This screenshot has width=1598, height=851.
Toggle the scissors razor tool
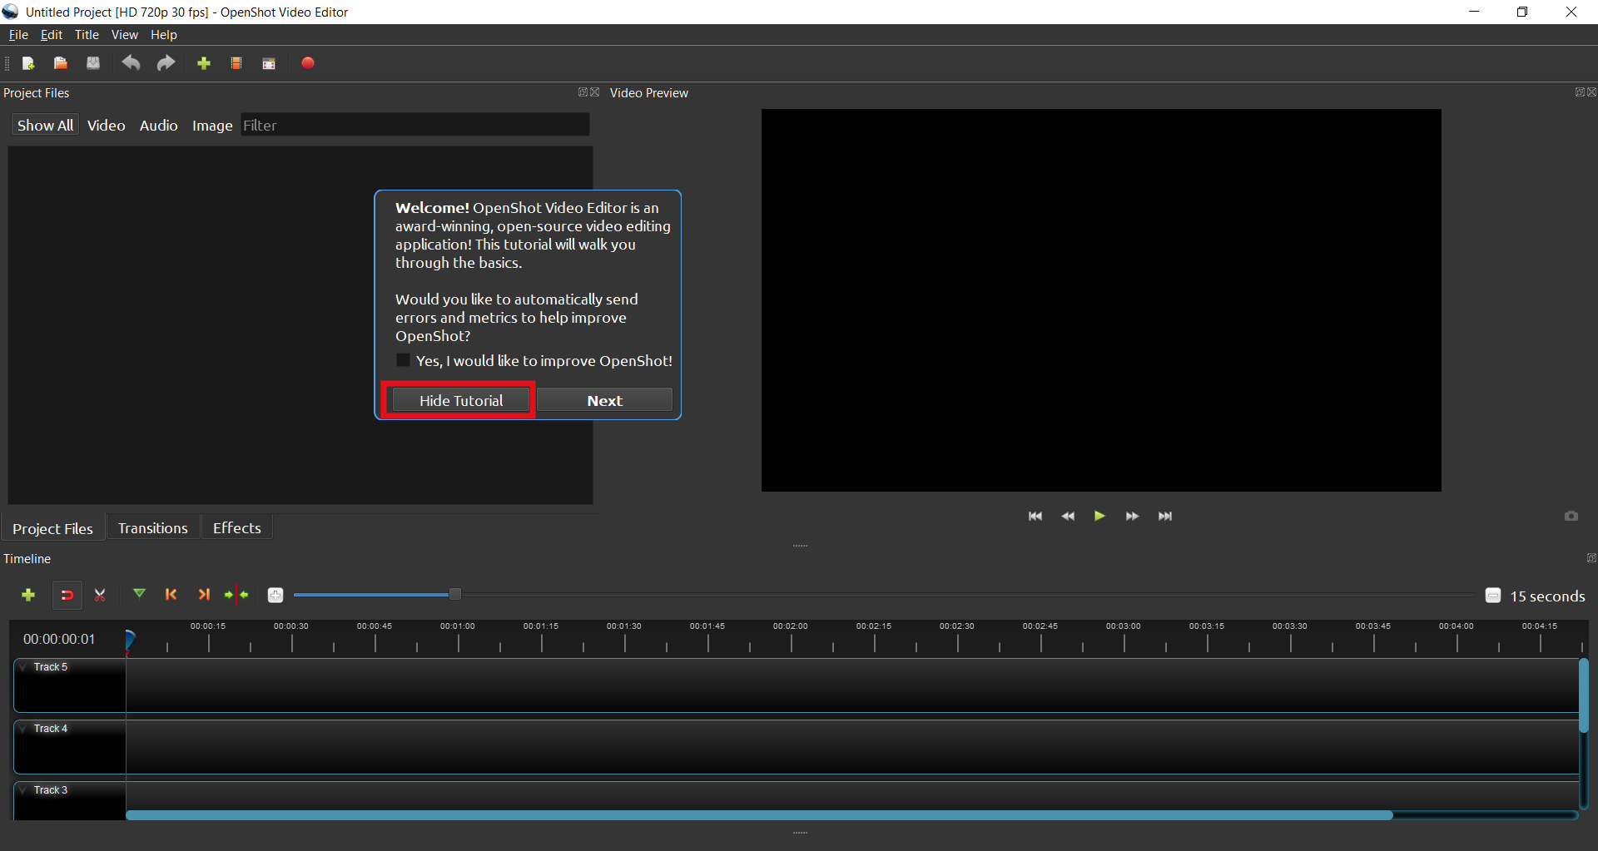[x=100, y=595]
